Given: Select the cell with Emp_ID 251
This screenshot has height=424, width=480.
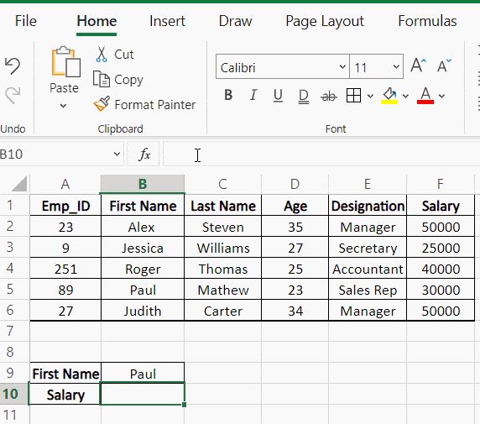Looking at the screenshot, I should [x=65, y=269].
